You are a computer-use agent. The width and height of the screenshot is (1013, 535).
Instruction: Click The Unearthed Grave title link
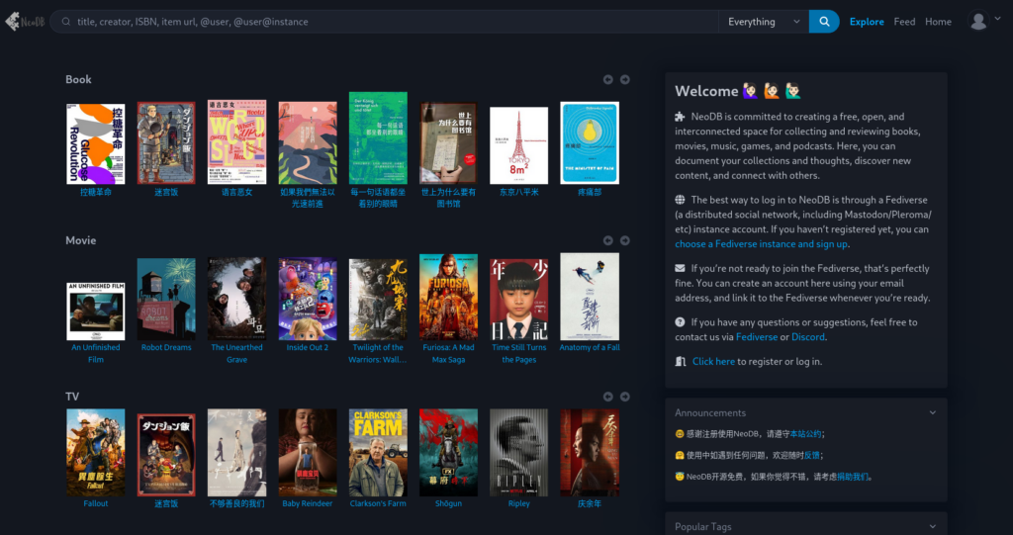tap(236, 353)
